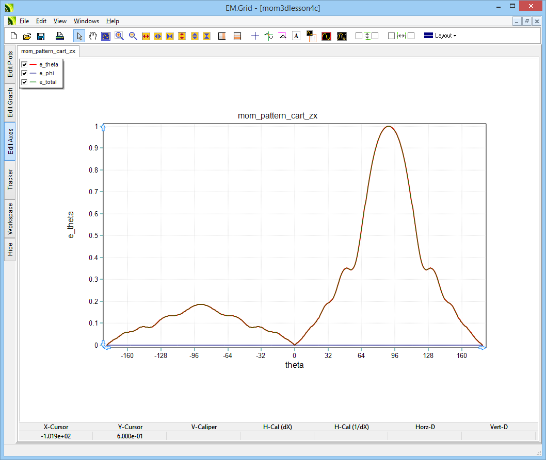Screen dimensions: 546x460
Task: Activate the zoom out magnifier
Action: (133, 36)
